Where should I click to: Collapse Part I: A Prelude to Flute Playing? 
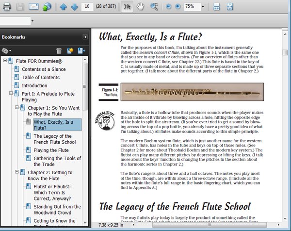pos(11,93)
